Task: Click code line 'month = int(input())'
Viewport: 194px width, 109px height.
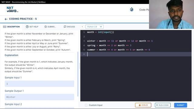Action: (100, 32)
